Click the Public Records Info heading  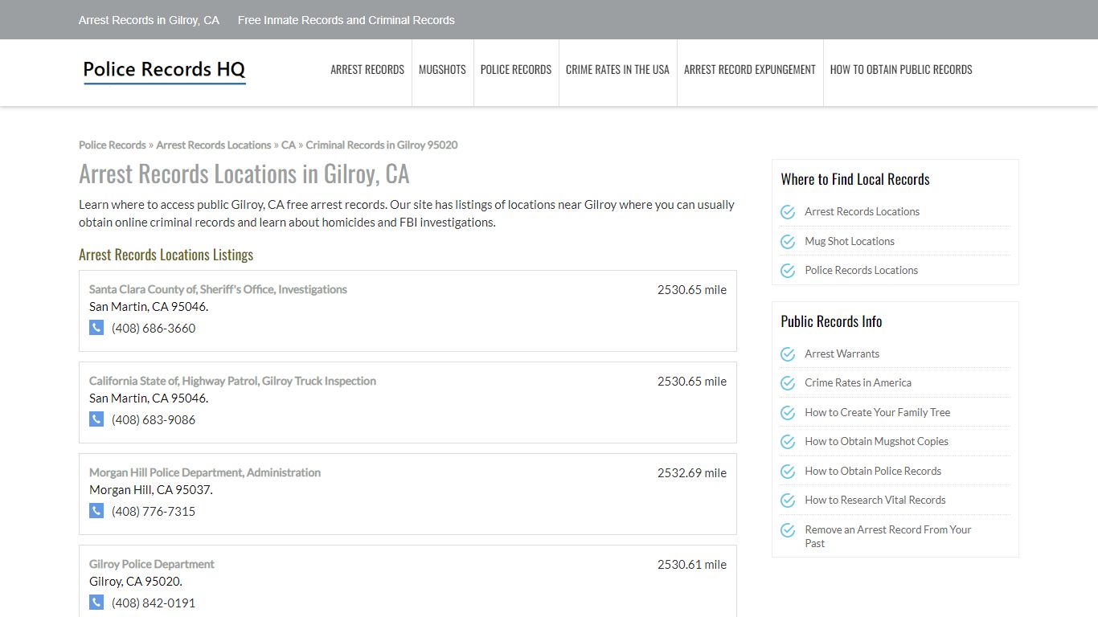tap(831, 321)
